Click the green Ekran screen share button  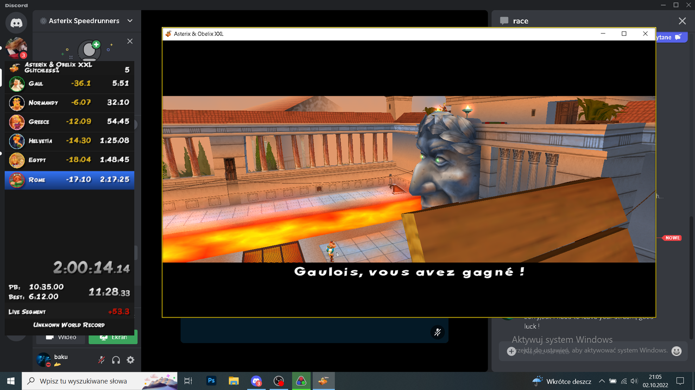(x=113, y=337)
